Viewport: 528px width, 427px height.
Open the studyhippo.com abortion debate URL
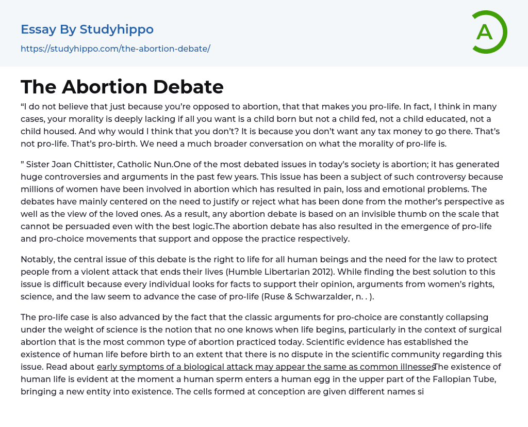coord(115,49)
